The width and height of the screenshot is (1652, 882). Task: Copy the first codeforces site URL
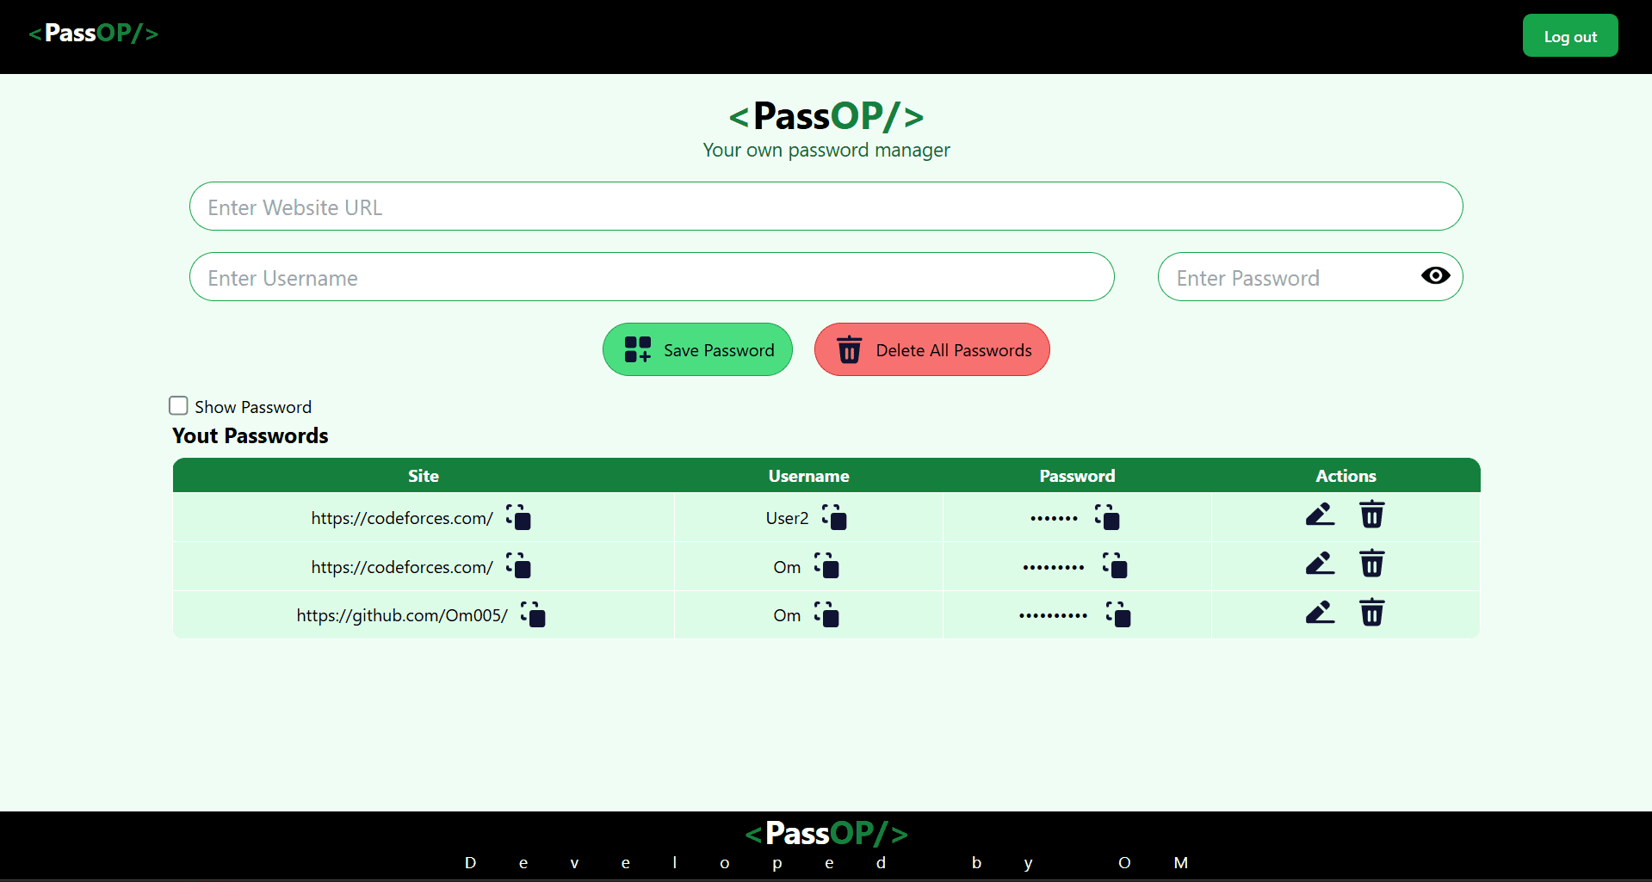(x=518, y=517)
